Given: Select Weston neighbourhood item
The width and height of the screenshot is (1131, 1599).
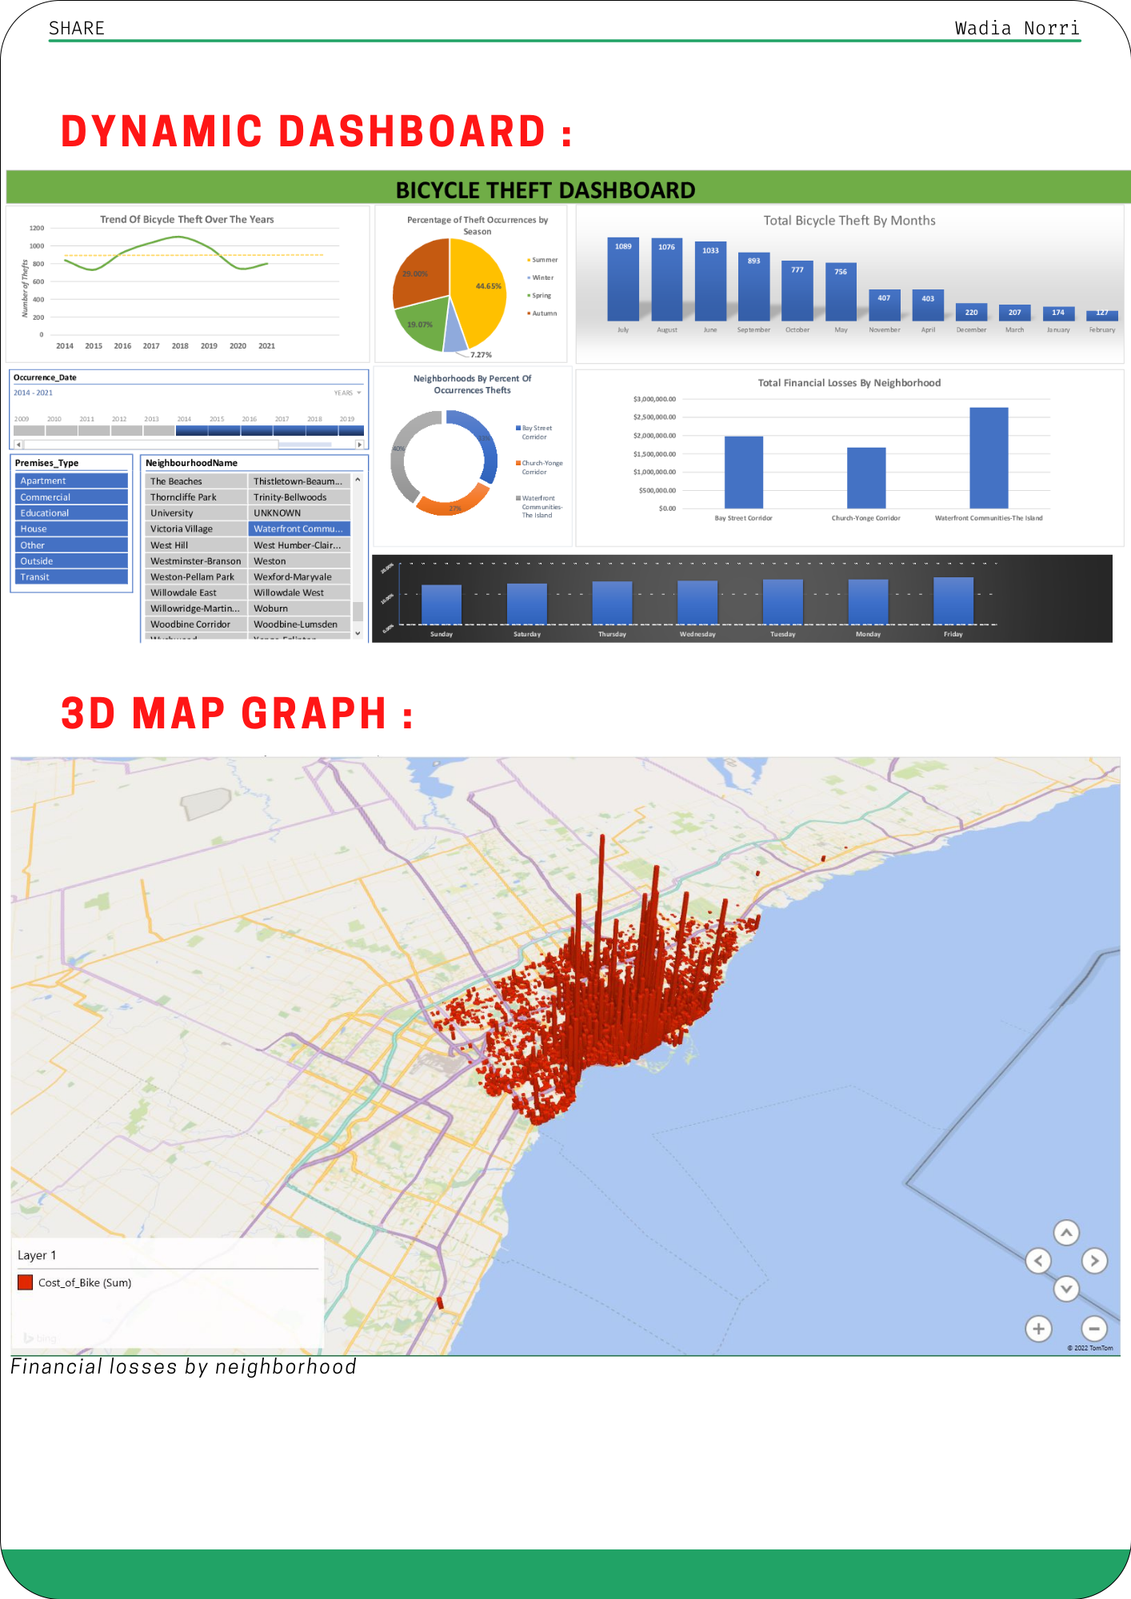Looking at the screenshot, I should point(299,560).
